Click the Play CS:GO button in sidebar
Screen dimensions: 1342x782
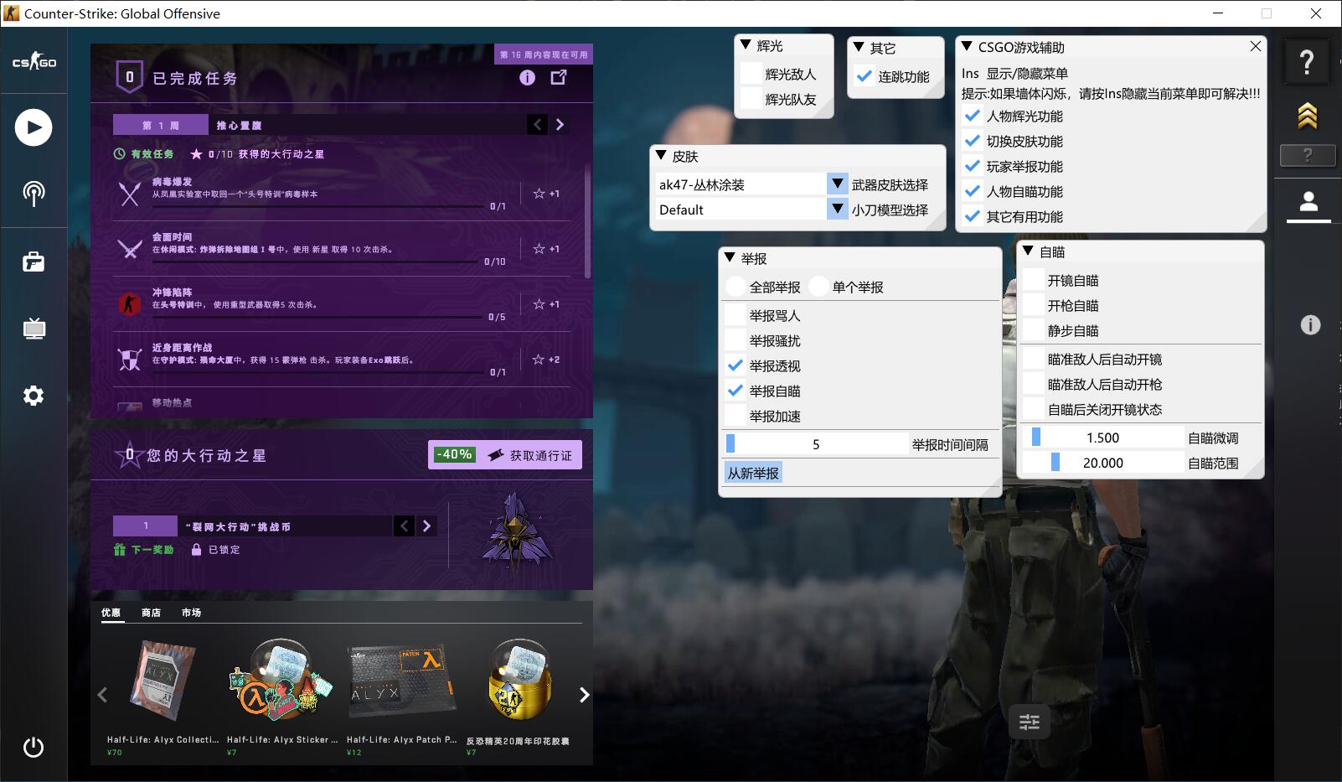click(x=34, y=127)
